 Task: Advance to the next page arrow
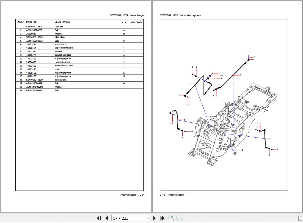tap(154, 218)
